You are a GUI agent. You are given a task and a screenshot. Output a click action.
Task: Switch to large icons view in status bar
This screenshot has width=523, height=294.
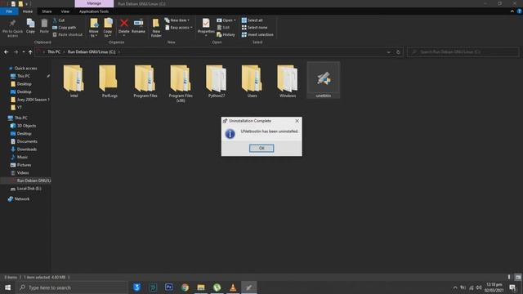pos(517,277)
